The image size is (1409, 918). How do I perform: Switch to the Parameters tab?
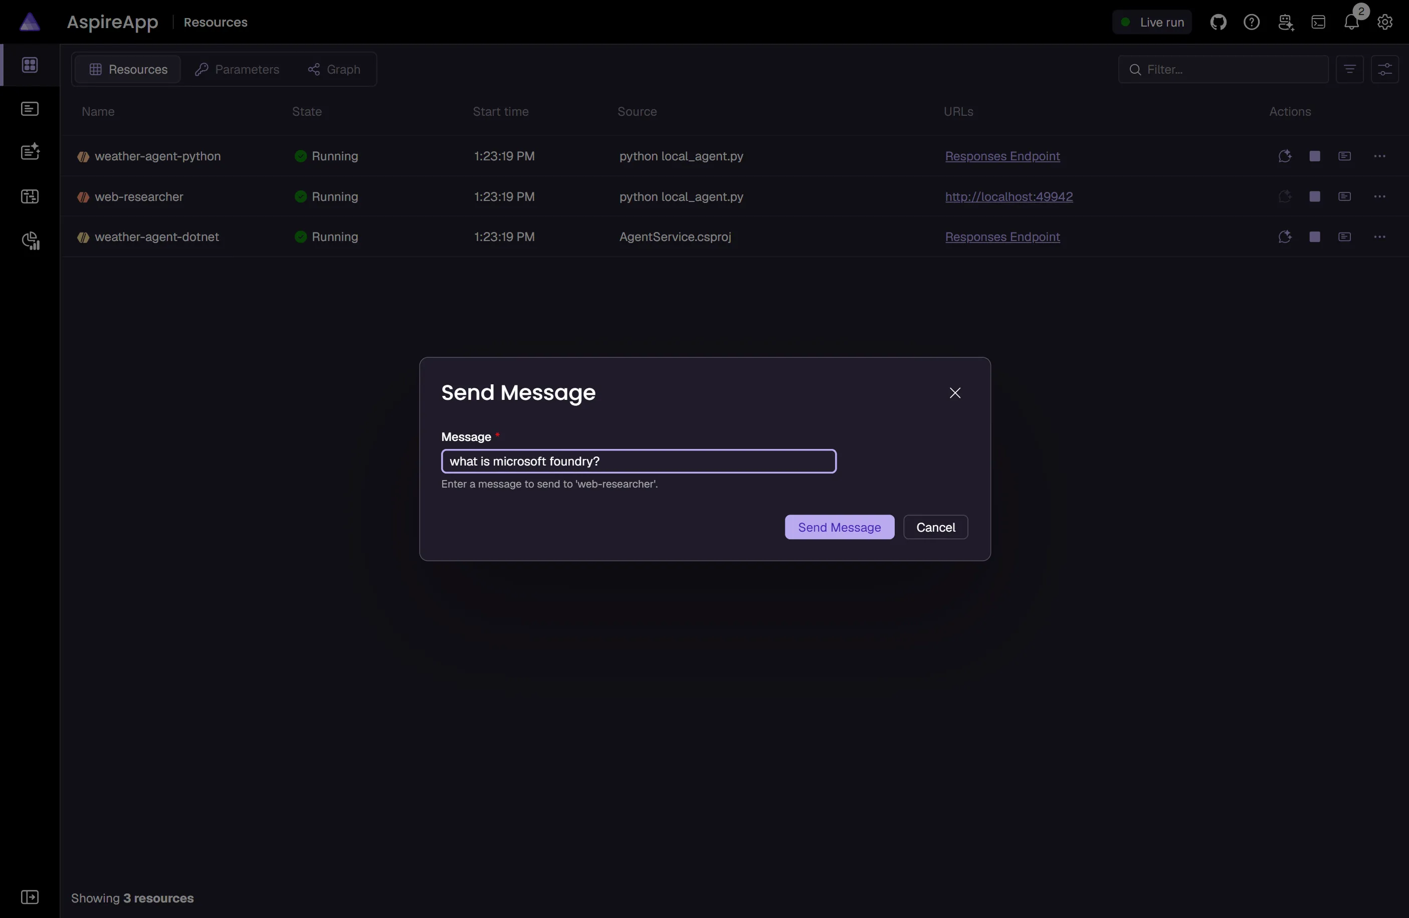[237, 70]
